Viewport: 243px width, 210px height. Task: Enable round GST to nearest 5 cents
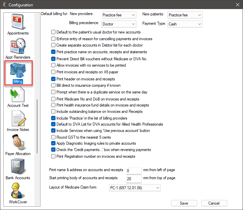click(x=53, y=137)
